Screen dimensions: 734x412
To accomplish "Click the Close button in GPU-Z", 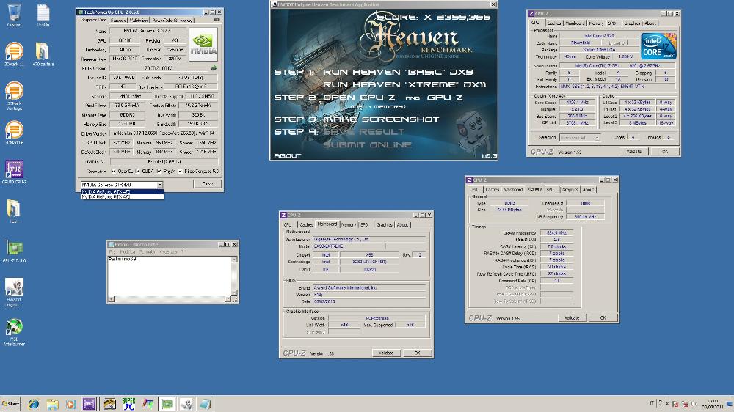I will tap(208, 184).
